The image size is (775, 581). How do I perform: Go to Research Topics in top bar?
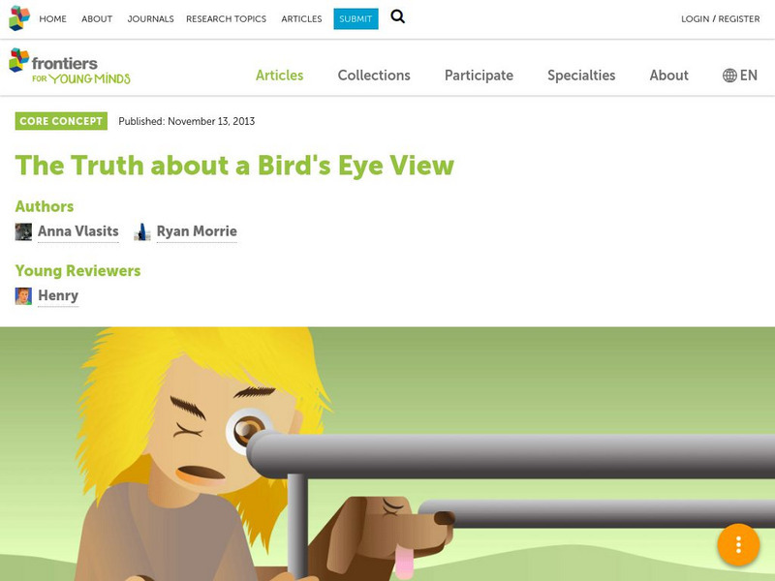coord(226,18)
